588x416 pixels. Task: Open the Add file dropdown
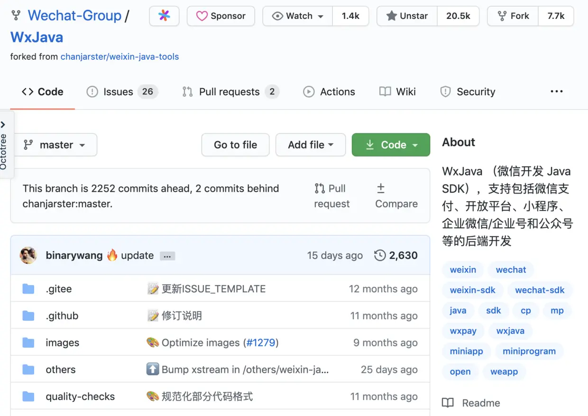click(x=311, y=145)
